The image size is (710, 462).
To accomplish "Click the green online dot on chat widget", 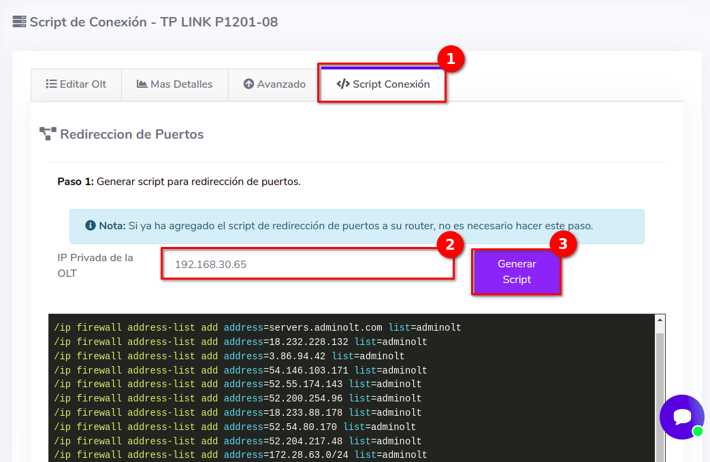I will pyautogui.click(x=697, y=431).
